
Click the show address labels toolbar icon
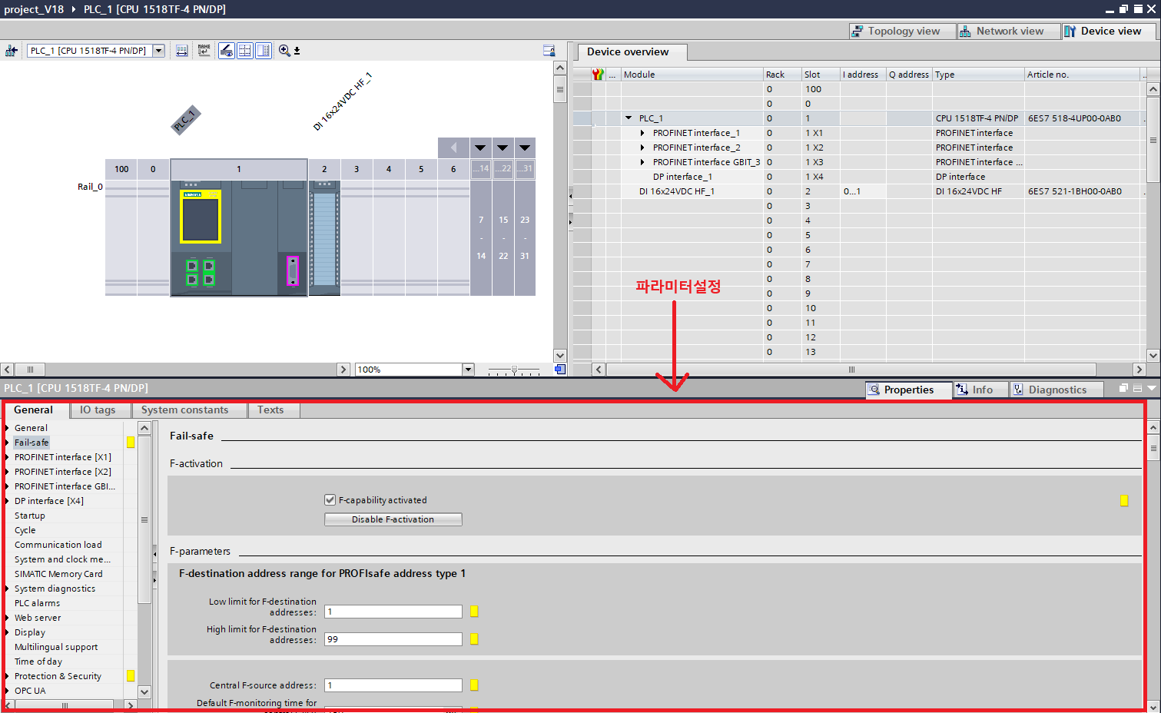[182, 51]
